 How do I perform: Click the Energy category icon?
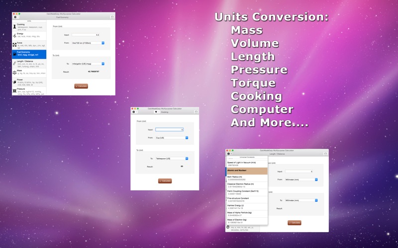click(14, 35)
